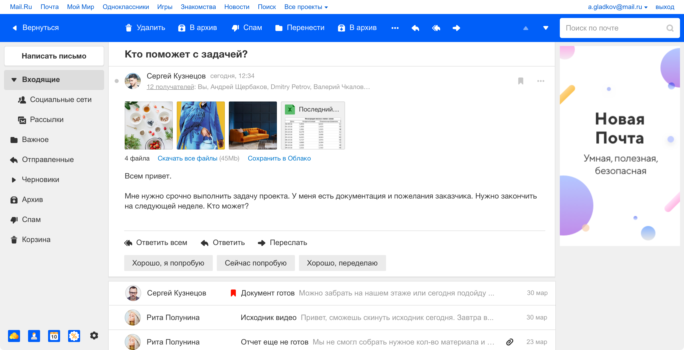Open Mail.ru Cloud from the bottom panel
The image size is (684, 350).
(x=14, y=336)
